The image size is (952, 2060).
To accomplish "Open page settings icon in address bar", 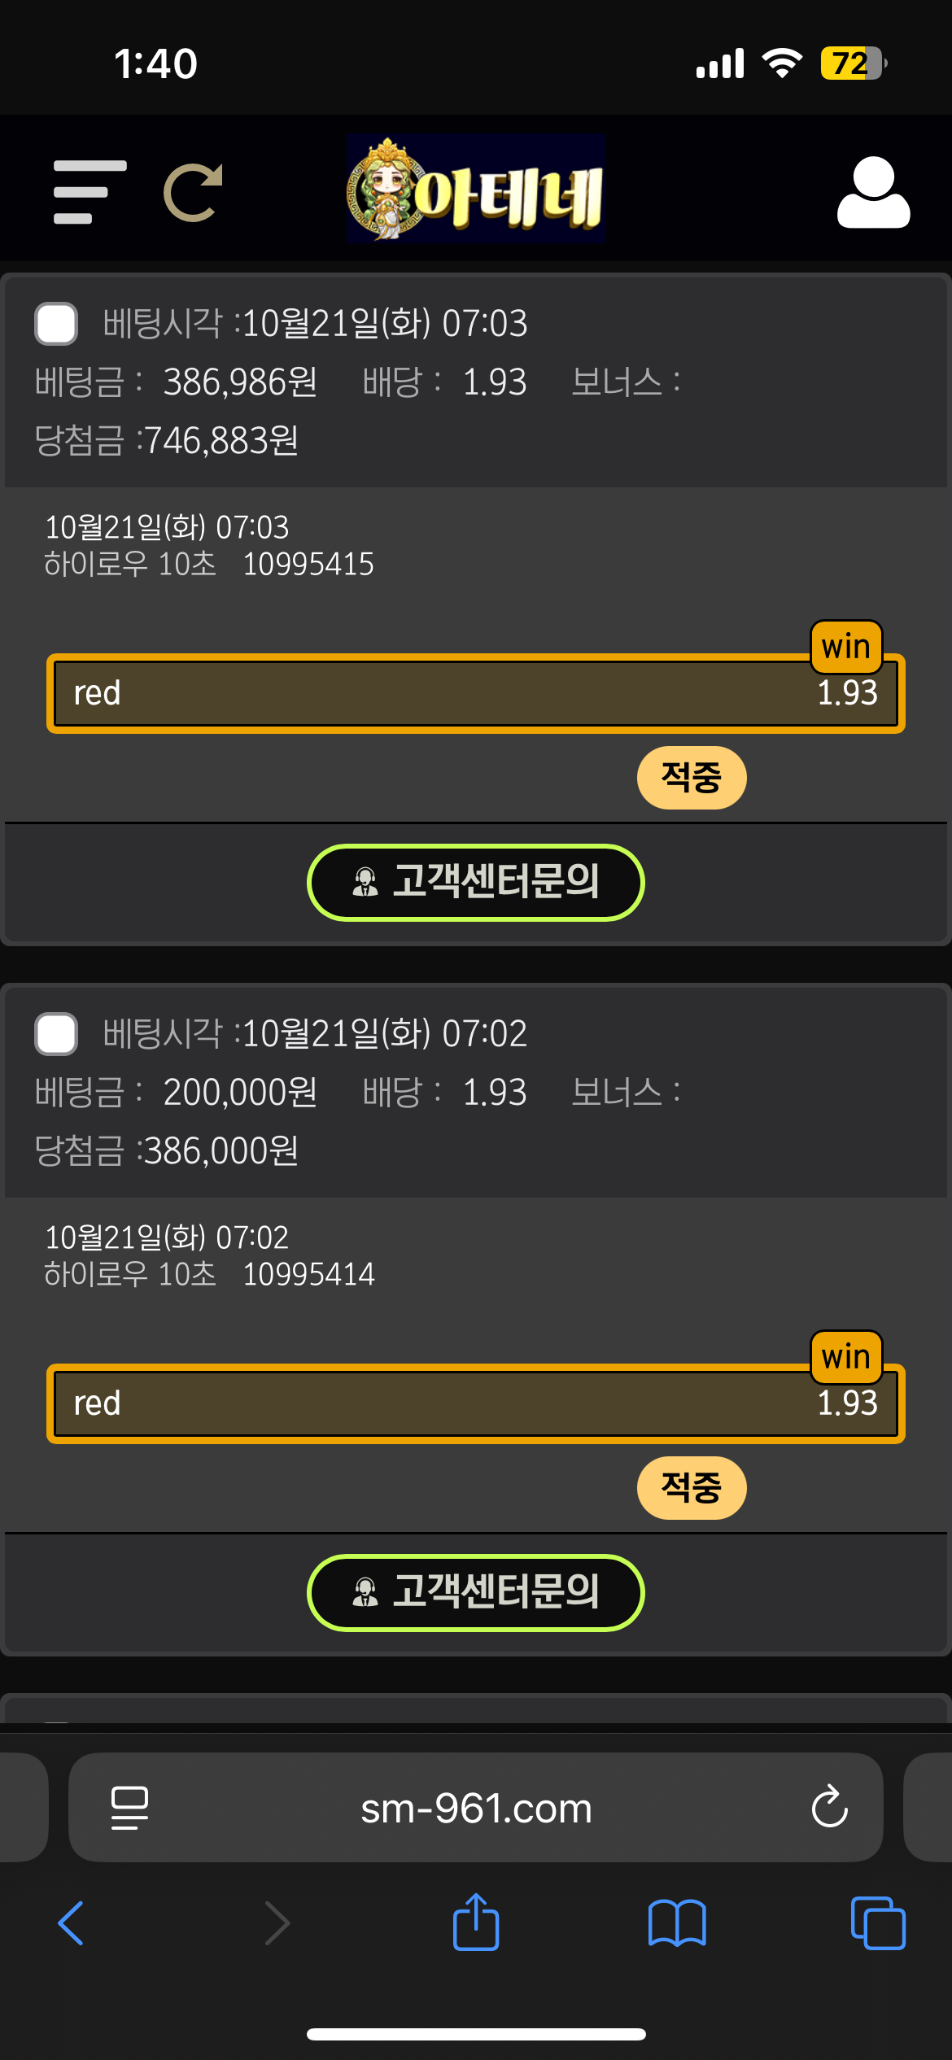I will pyautogui.click(x=129, y=1808).
